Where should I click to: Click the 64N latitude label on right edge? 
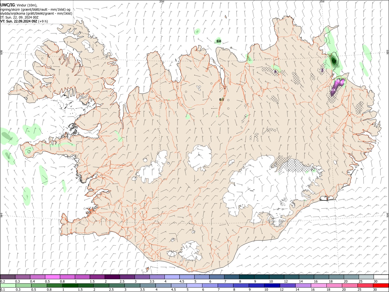tap(387, 214)
